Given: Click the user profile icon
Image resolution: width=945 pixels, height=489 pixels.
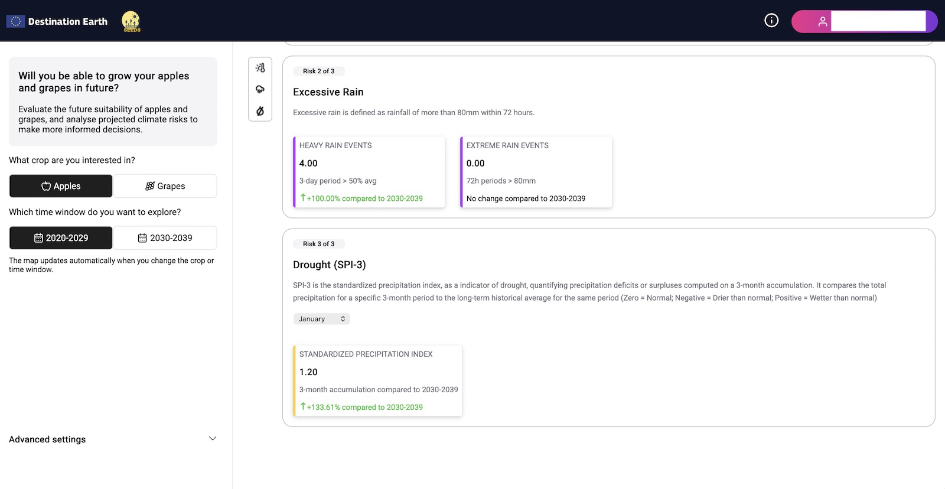Looking at the screenshot, I should (822, 22).
